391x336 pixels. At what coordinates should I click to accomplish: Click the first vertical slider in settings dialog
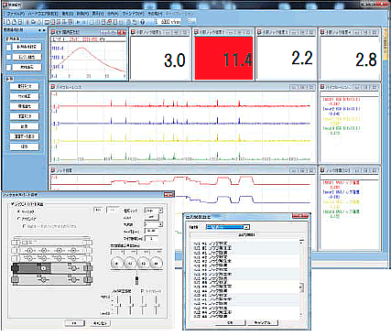[118, 305]
